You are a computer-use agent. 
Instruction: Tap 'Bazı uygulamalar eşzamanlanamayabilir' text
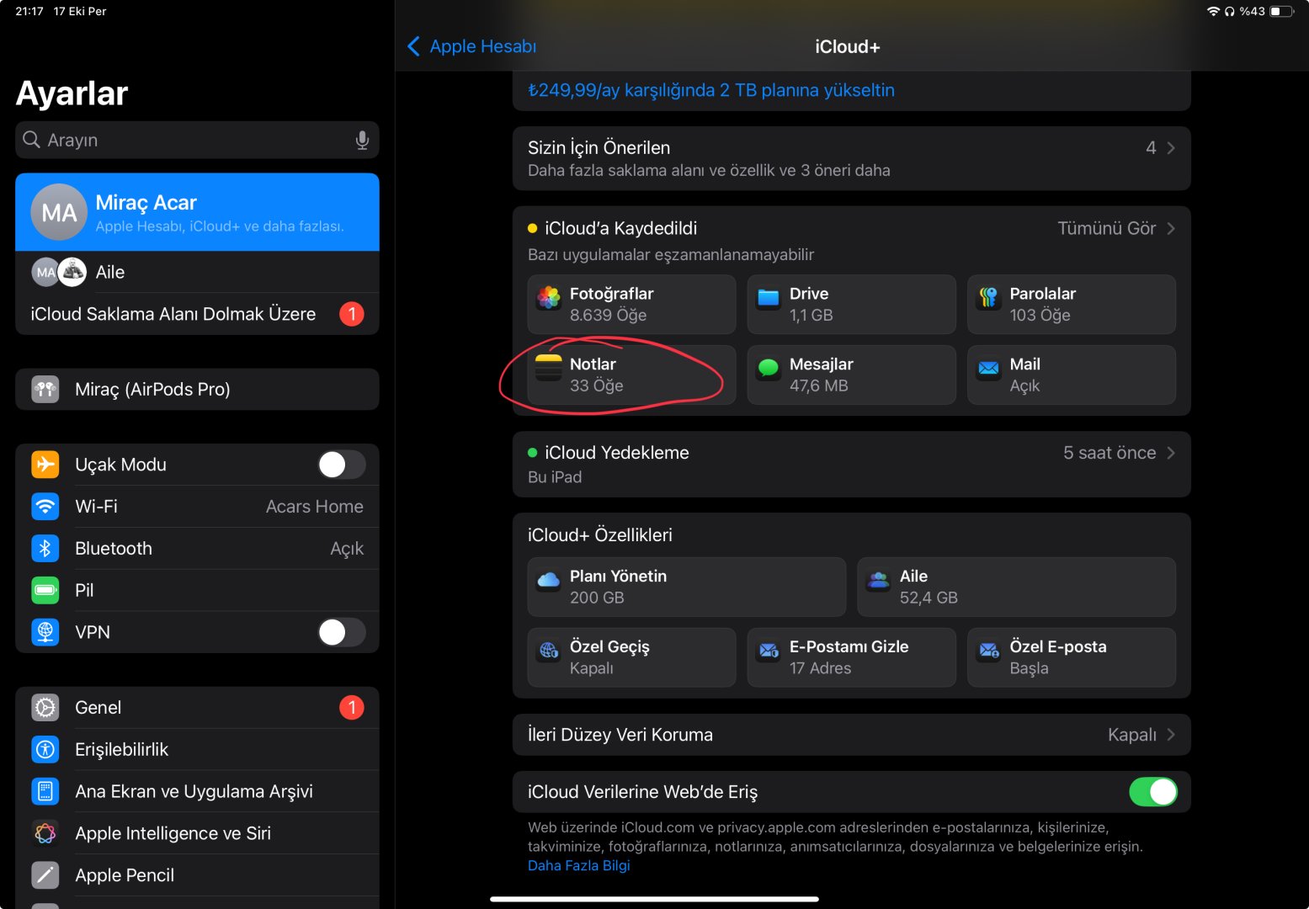click(x=671, y=254)
